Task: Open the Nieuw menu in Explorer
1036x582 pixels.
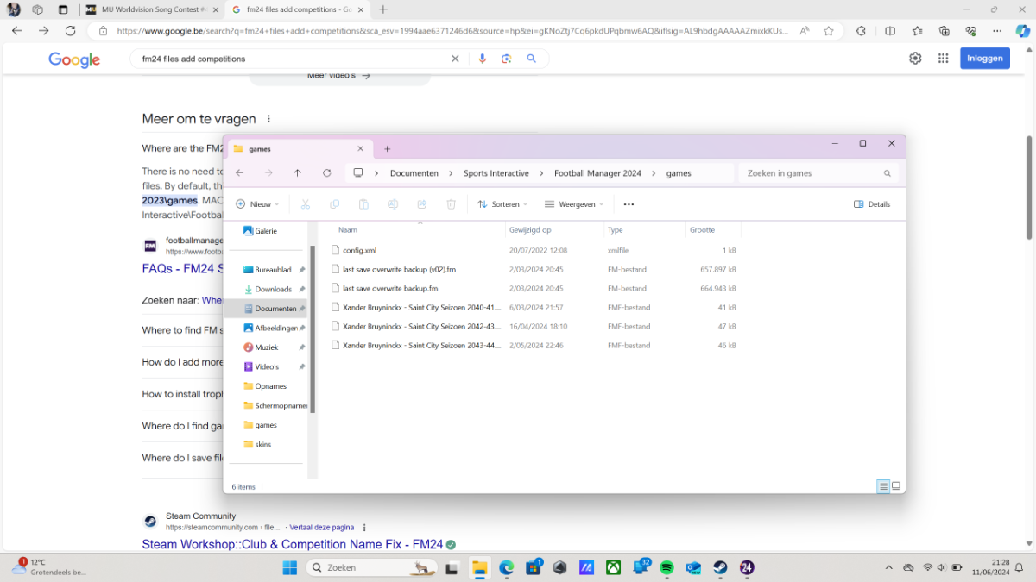Action: pos(257,204)
